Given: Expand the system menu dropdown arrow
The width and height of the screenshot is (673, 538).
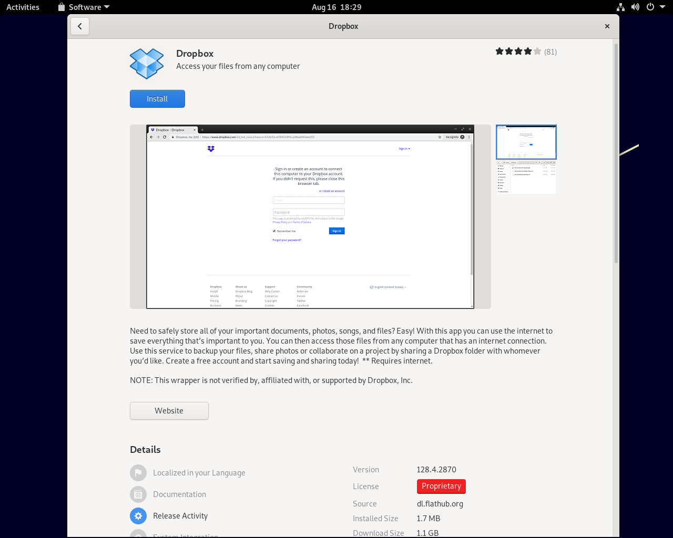Looking at the screenshot, I should [662, 7].
